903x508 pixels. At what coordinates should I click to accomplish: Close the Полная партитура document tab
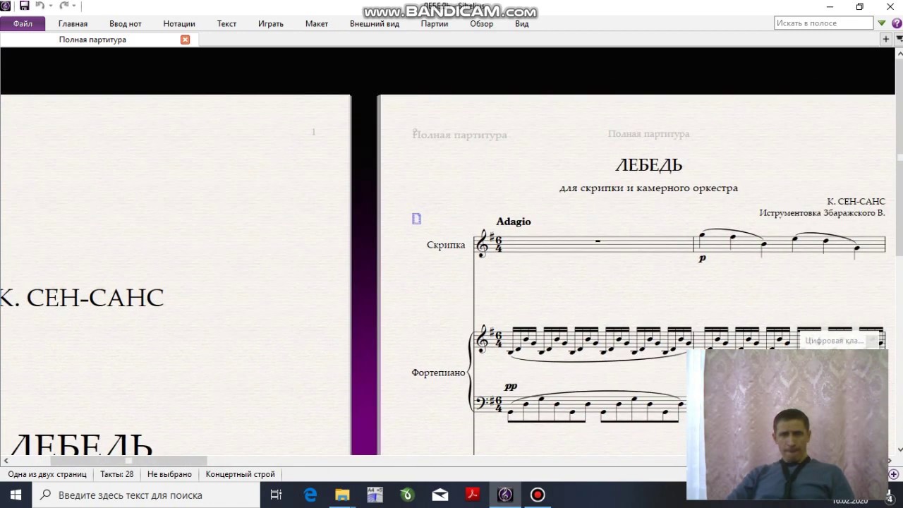(x=186, y=40)
